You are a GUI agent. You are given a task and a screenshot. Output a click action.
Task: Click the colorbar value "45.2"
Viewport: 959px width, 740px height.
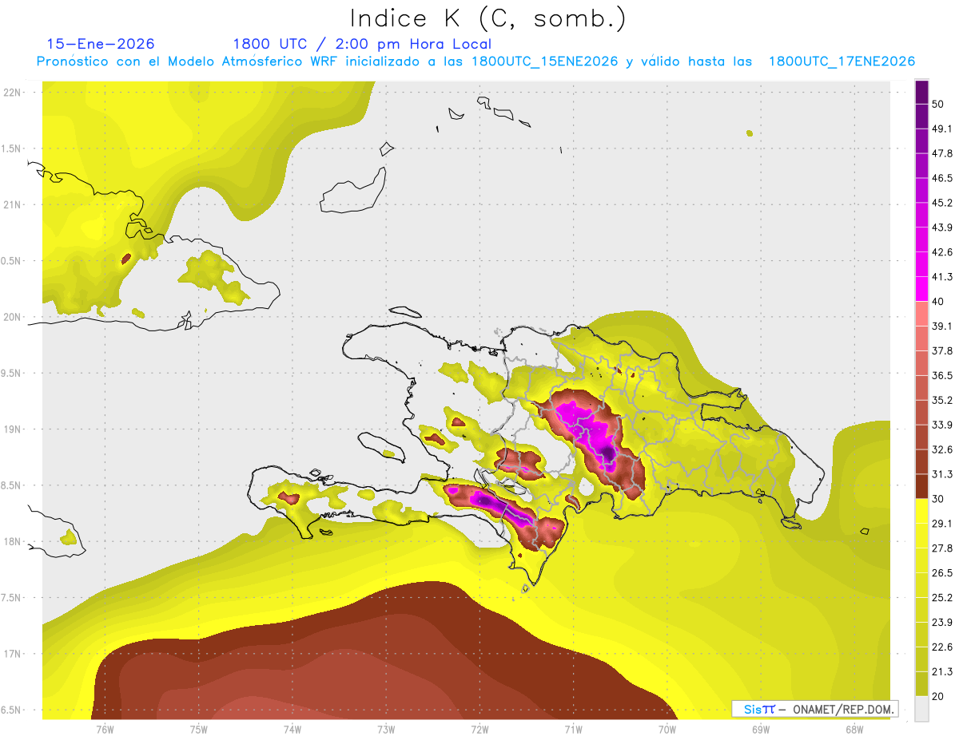[x=941, y=203]
